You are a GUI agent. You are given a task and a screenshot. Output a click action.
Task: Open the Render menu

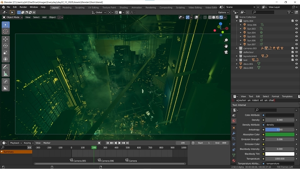click(23, 7)
